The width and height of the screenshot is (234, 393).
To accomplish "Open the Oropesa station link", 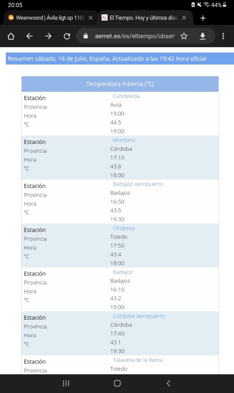I will pyautogui.click(x=124, y=228).
